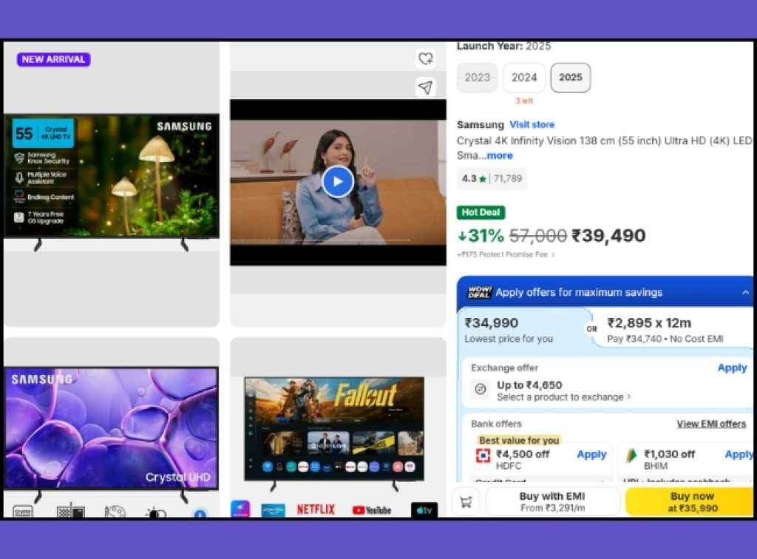Viewport: 757px width, 559px height.
Task: Open the Visit store link
Action: click(x=532, y=124)
